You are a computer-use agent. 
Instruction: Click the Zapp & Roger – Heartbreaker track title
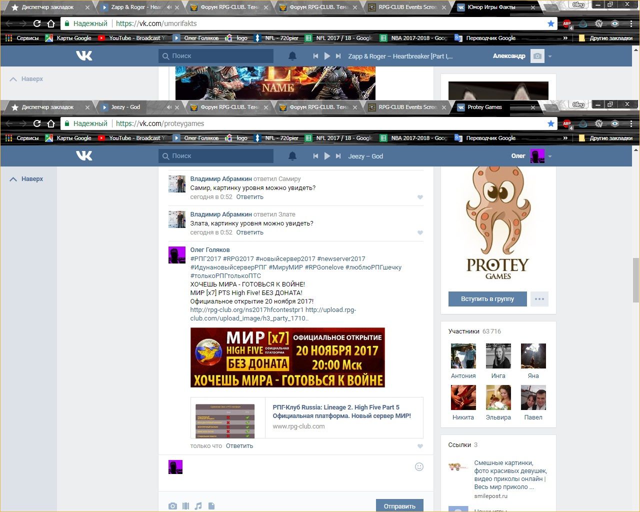pyautogui.click(x=400, y=56)
